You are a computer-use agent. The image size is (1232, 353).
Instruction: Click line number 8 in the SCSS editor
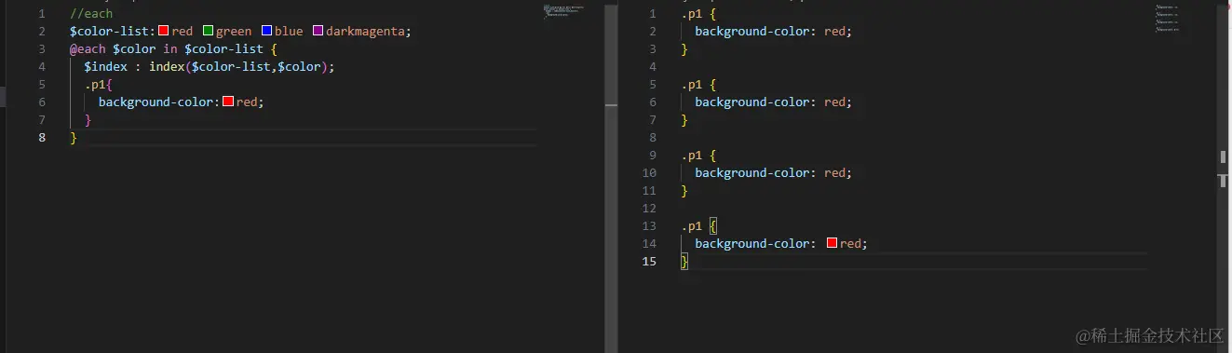[42, 137]
